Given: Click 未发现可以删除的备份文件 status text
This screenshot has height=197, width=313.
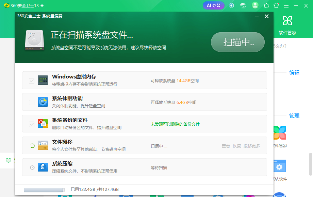Looking at the screenshot, I should [x=175, y=124].
